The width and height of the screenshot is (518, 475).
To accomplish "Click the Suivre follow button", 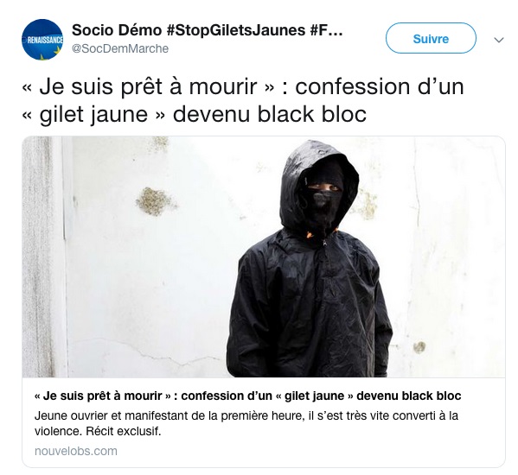I will [431, 38].
